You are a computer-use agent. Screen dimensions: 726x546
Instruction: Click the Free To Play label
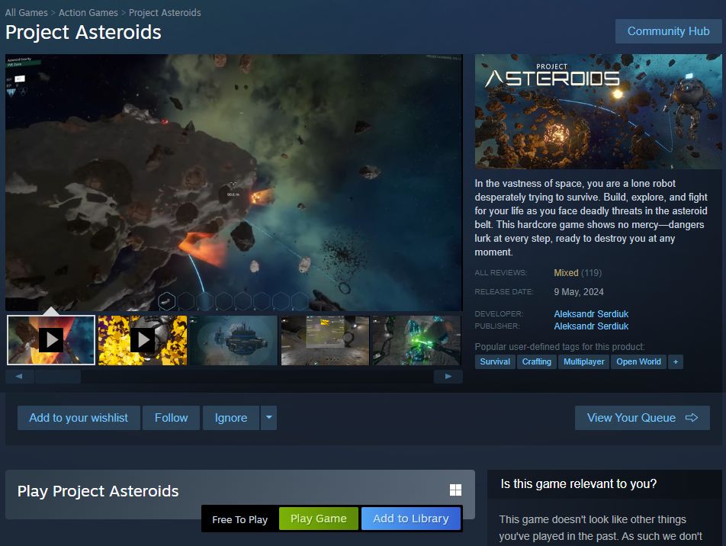pyautogui.click(x=239, y=519)
